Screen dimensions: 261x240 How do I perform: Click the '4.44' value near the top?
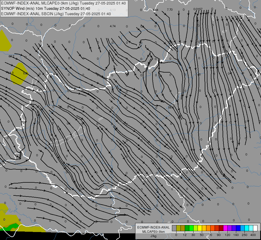point(155,10)
